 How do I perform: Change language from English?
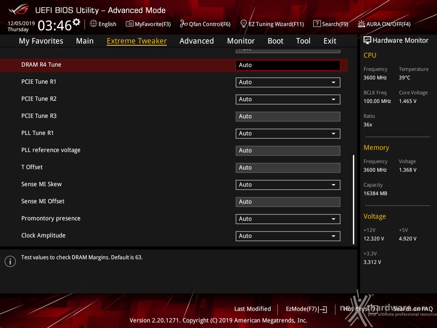pyautogui.click(x=107, y=24)
